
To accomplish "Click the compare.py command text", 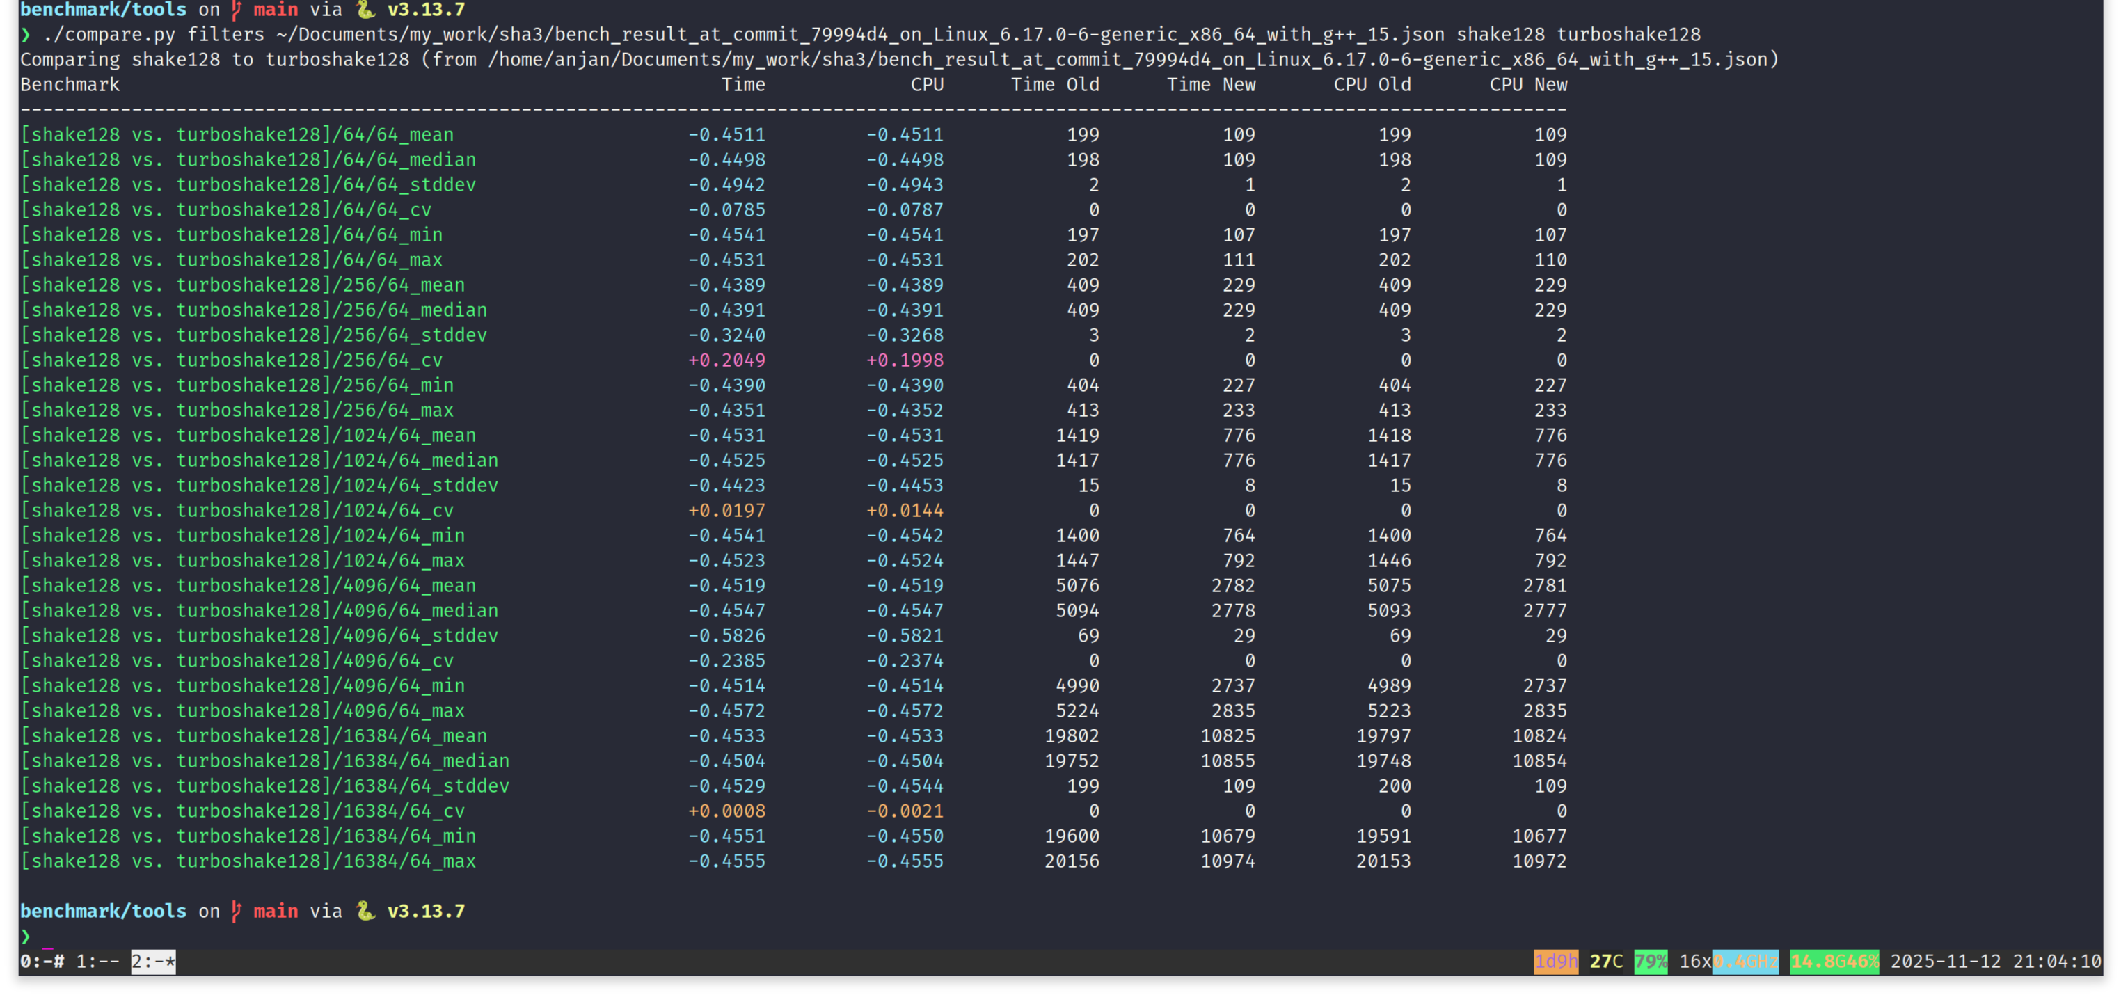I will coord(109,35).
